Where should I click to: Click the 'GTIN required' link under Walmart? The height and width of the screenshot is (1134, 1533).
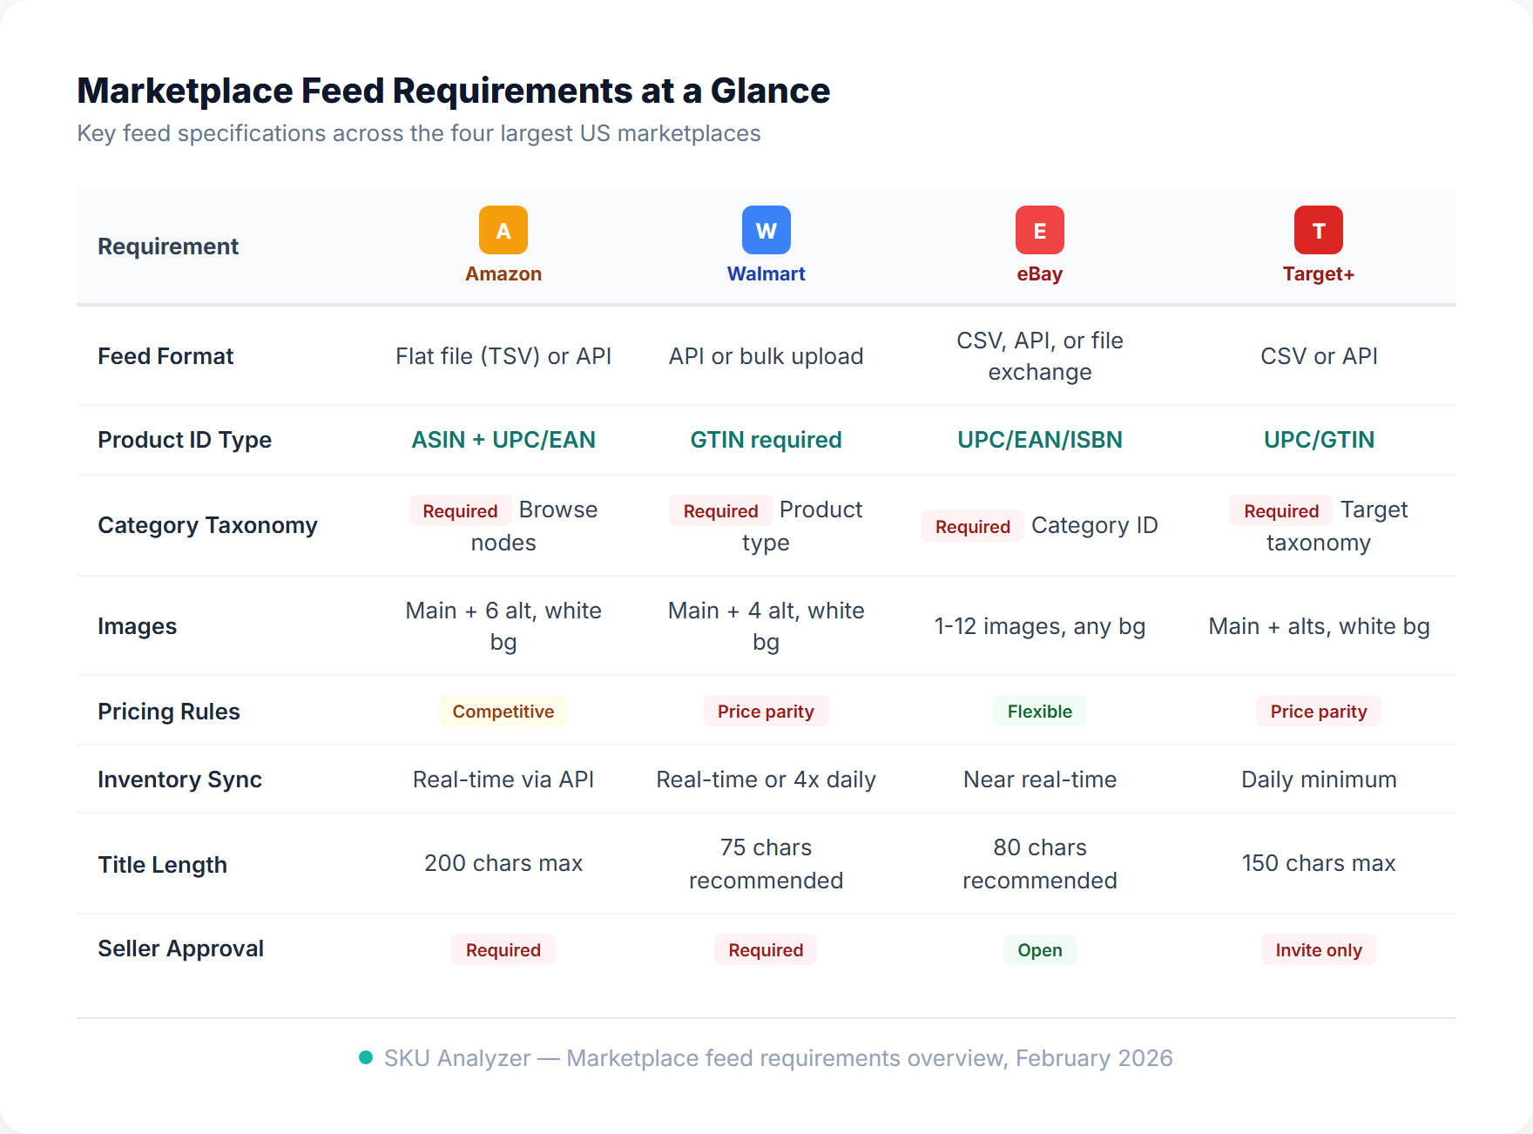[766, 439]
